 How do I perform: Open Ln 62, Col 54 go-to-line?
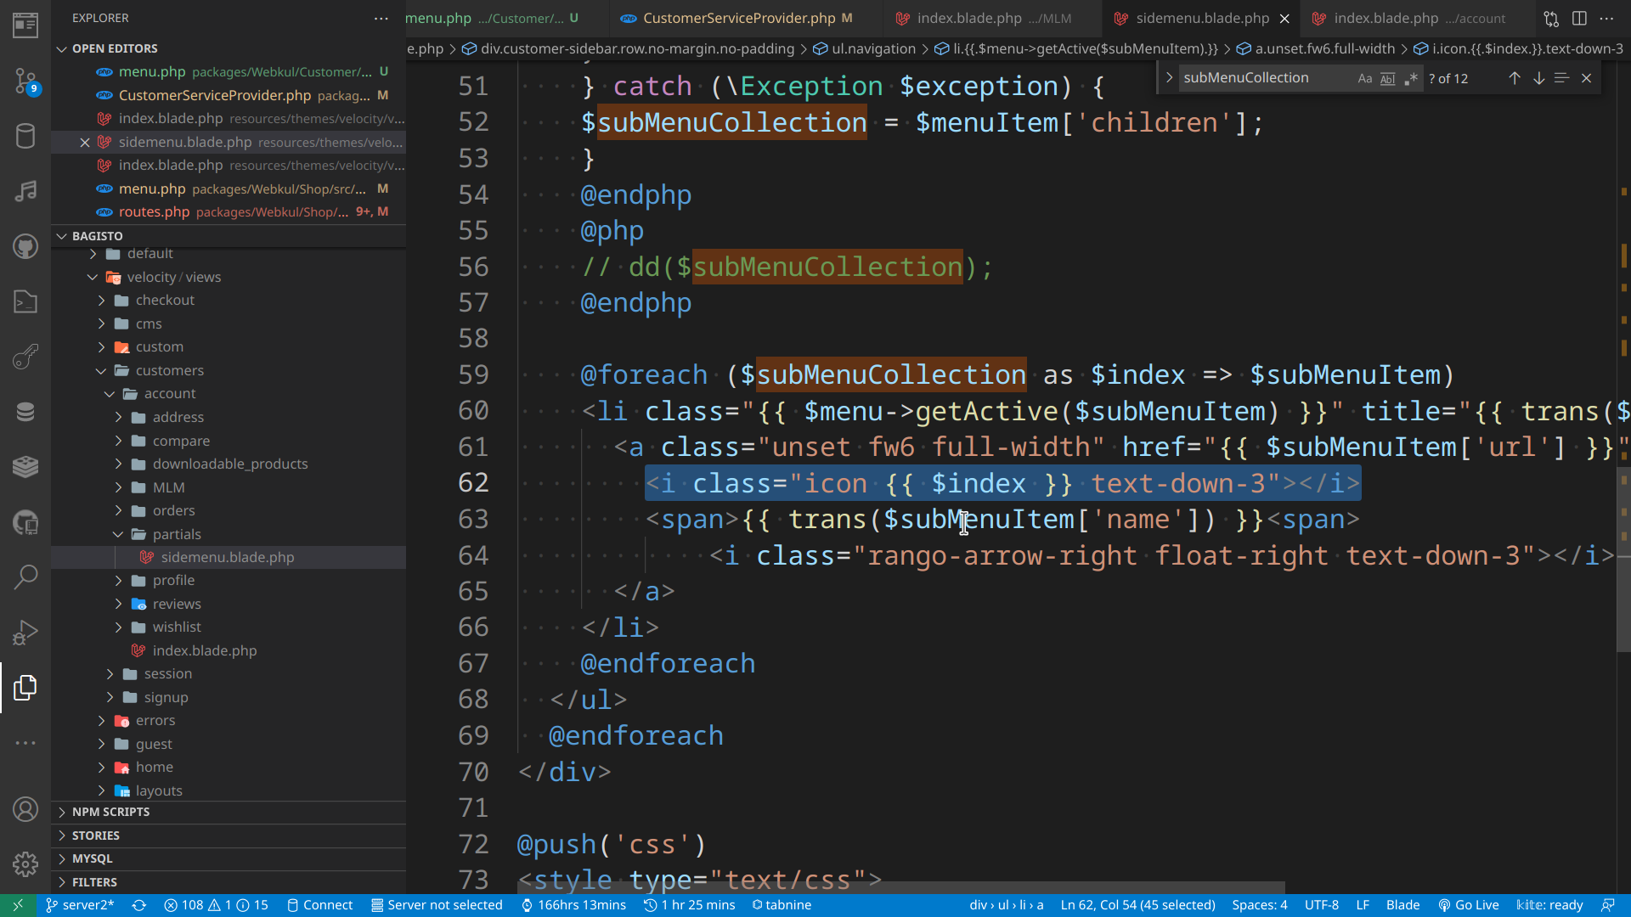click(x=1137, y=905)
